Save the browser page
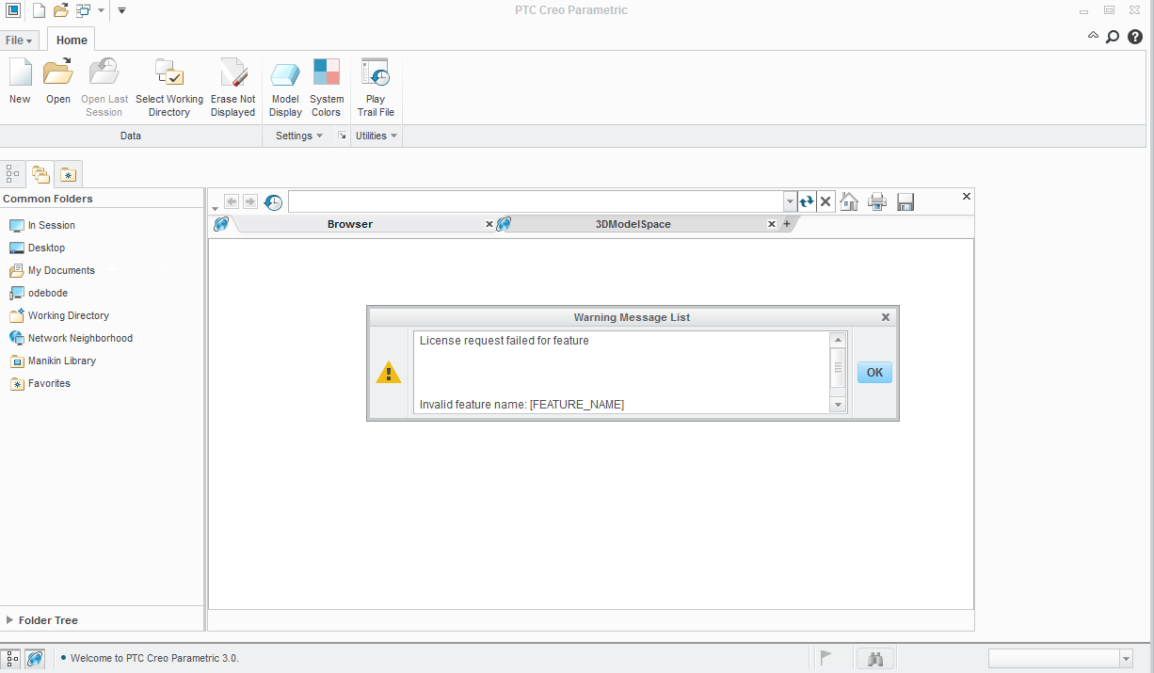This screenshot has height=673, width=1154. (x=906, y=201)
